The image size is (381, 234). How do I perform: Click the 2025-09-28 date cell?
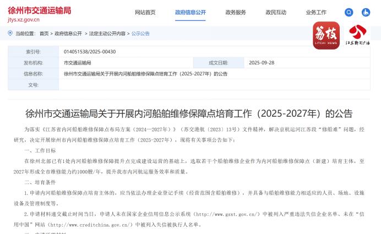[262, 63]
